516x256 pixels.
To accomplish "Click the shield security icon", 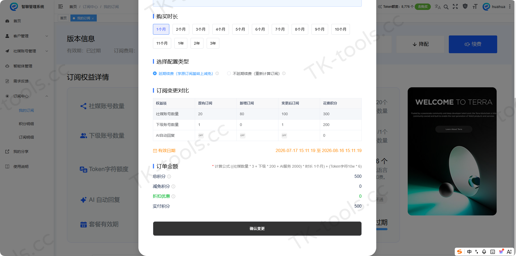I will [x=465, y=6].
